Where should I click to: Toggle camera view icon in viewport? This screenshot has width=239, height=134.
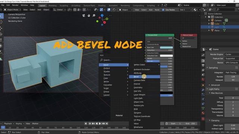coord(84,16)
